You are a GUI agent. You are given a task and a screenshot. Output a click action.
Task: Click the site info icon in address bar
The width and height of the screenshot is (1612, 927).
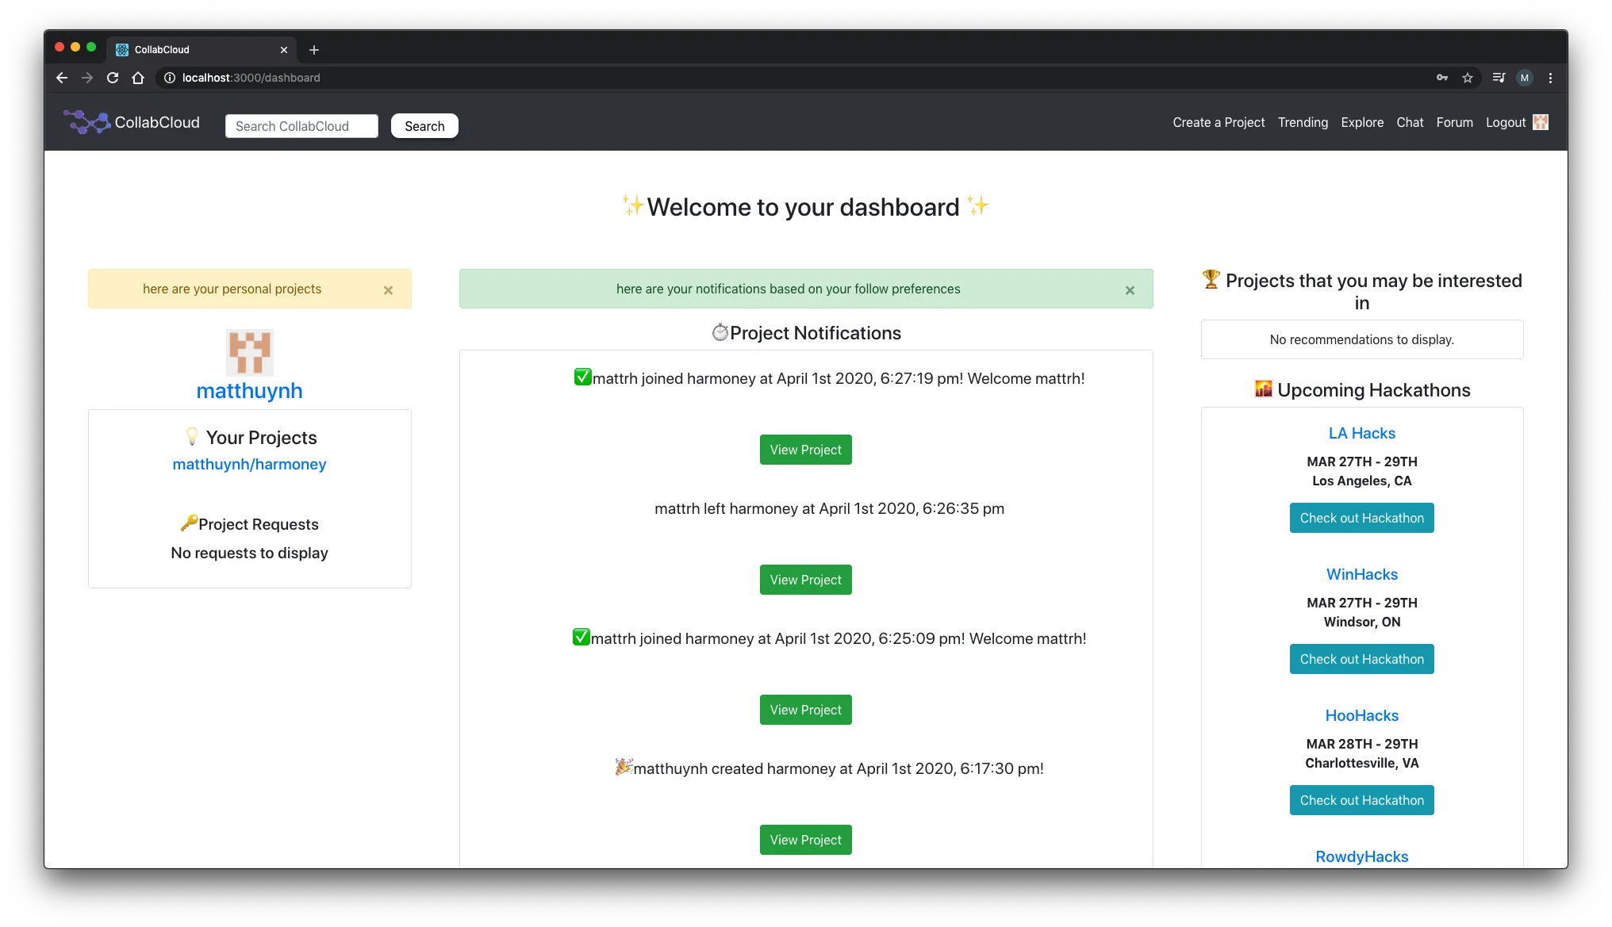pos(169,78)
